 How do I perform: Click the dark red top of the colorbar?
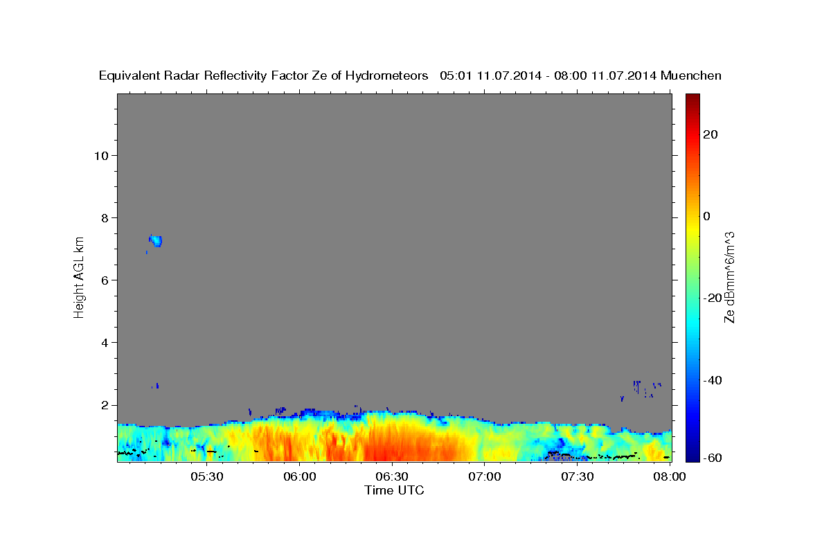coord(692,100)
